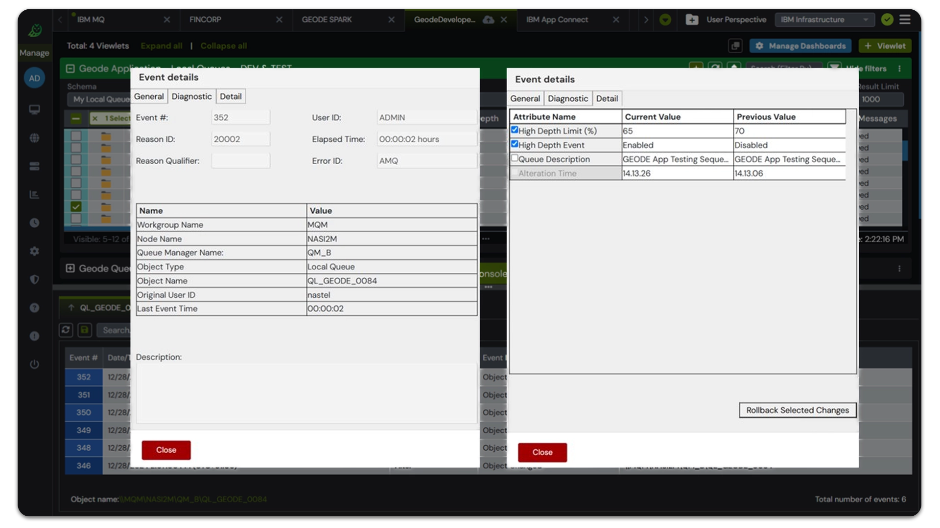Collapse the Geode Application viewlet
The height and width of the screenshot is (528, 940).
(x=70, y=68)
